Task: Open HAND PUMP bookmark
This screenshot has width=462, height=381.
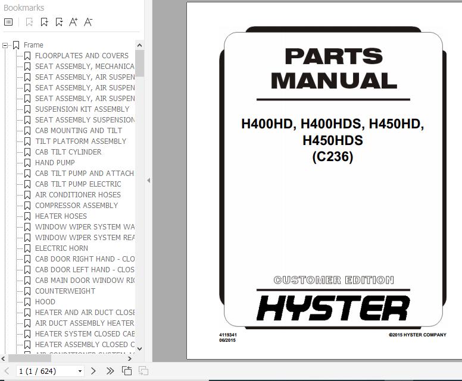Action: (55, 163)
